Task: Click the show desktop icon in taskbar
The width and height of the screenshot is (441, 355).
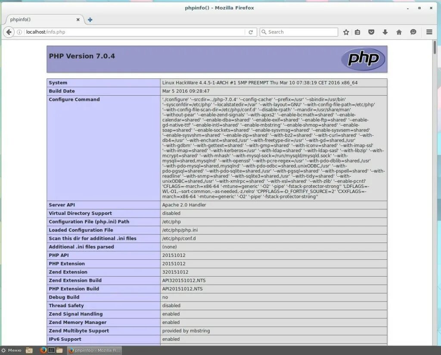Action: click(29, 350)
